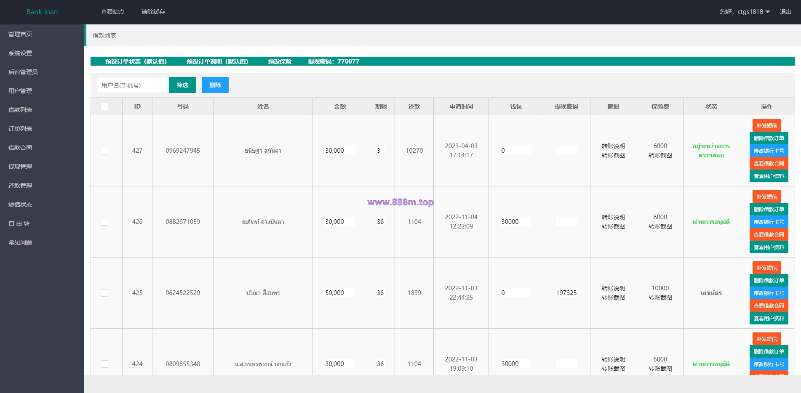Click phone number 0624522520
801x393 pixels.
[x=183, y=293]
